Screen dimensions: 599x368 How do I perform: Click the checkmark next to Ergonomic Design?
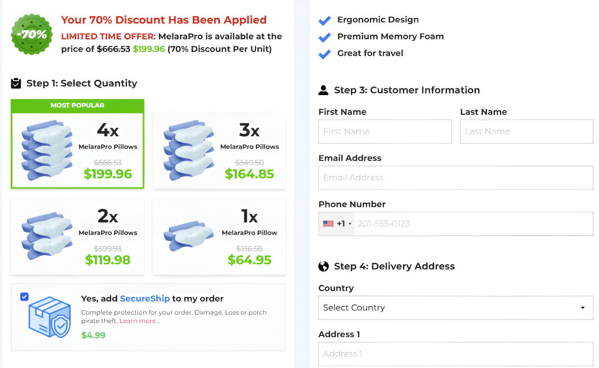click(325, 20)
